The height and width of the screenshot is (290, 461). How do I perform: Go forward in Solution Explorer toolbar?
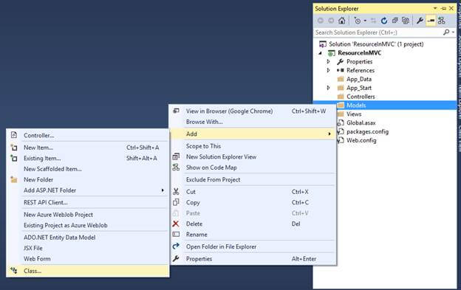[331, 21]
